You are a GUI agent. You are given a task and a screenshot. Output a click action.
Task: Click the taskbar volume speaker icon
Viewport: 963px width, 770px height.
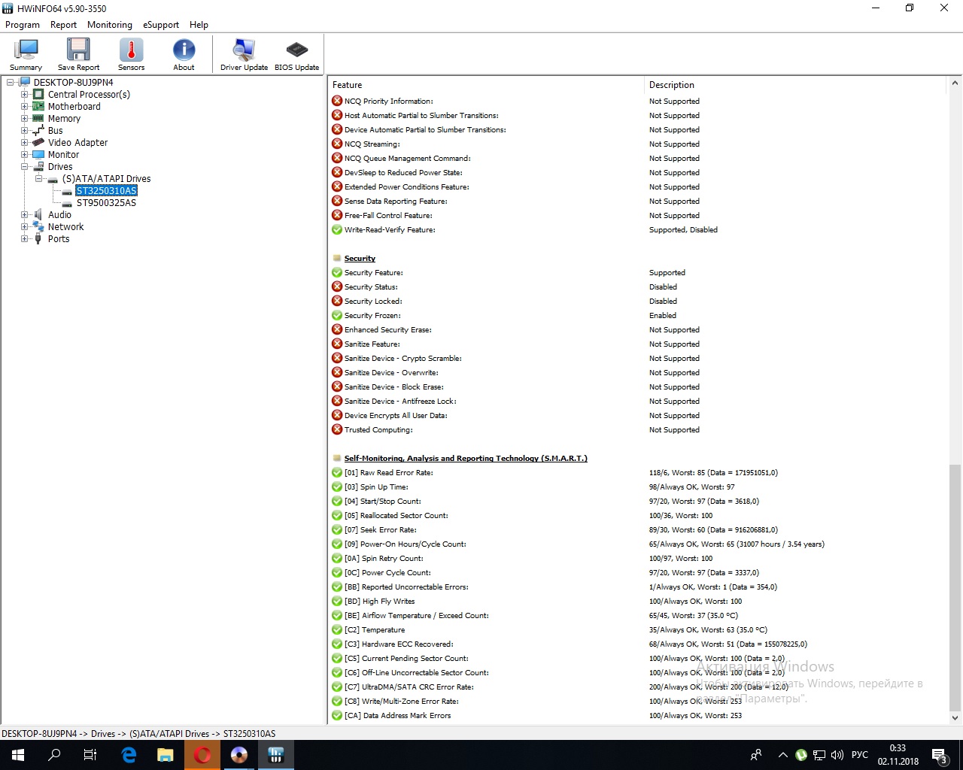[837, 755]
